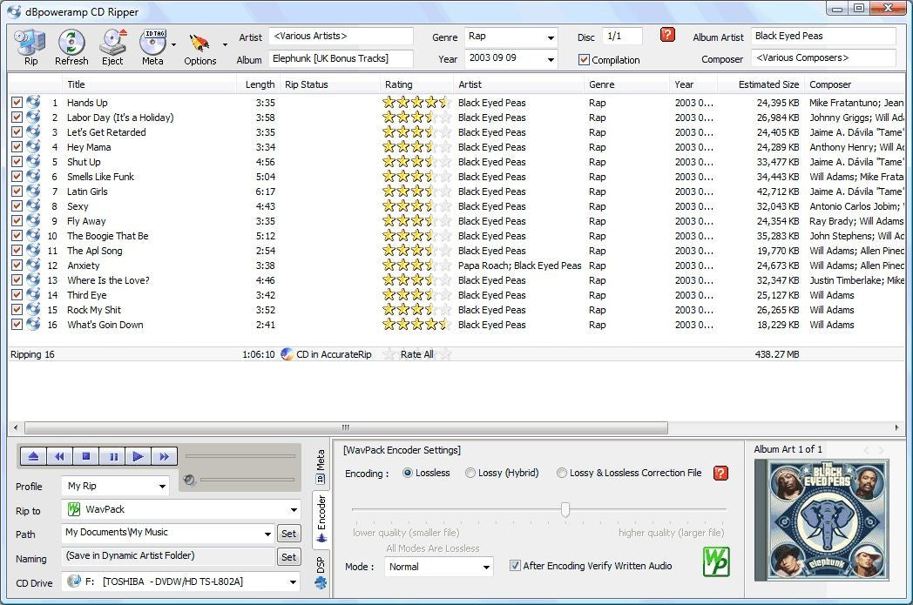
Task: Select Lossy (Hybrid) encoding option
Action: [x=470, y=473]
